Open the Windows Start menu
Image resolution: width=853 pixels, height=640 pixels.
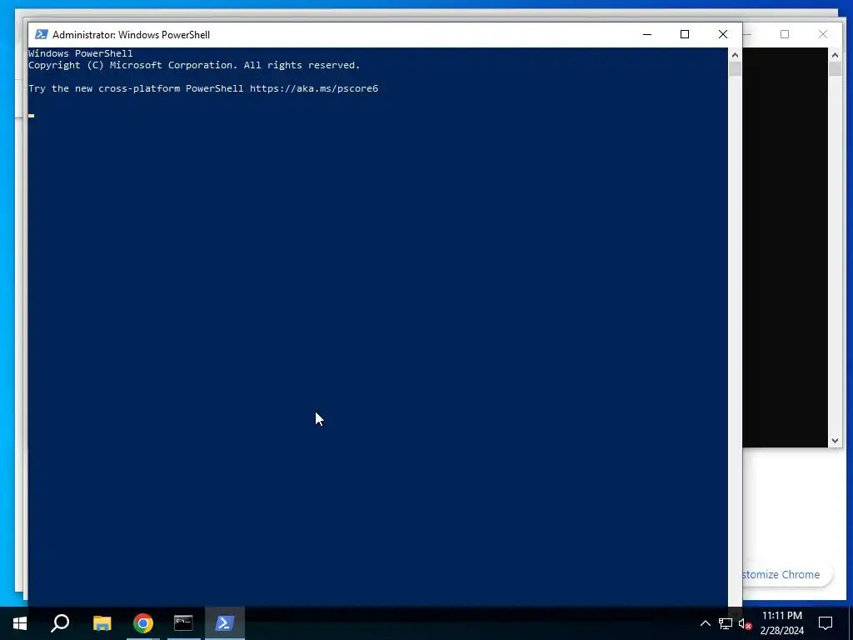tap(20, 623)
